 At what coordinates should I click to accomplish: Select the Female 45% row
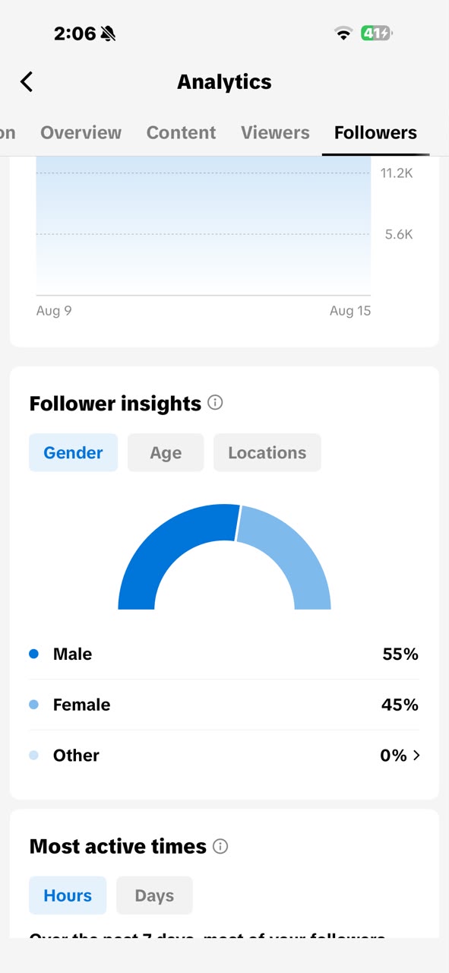coord(224,705)
